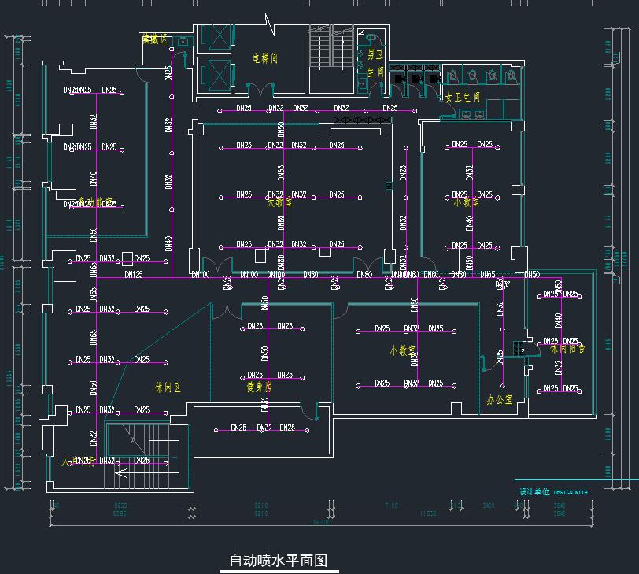Click the 男卫生间 text label
Viewport: 639px width, 574px height.
pos(374,62)
